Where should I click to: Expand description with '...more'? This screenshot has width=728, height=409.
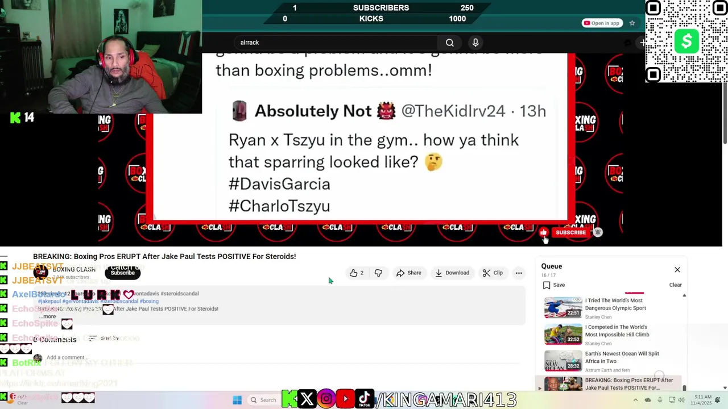(x=48, y=316)
